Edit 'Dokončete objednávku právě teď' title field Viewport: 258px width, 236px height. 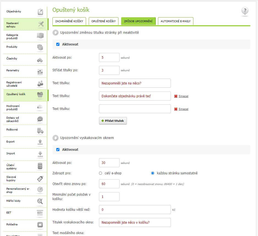pyautogui.click(x=135, y=96)
